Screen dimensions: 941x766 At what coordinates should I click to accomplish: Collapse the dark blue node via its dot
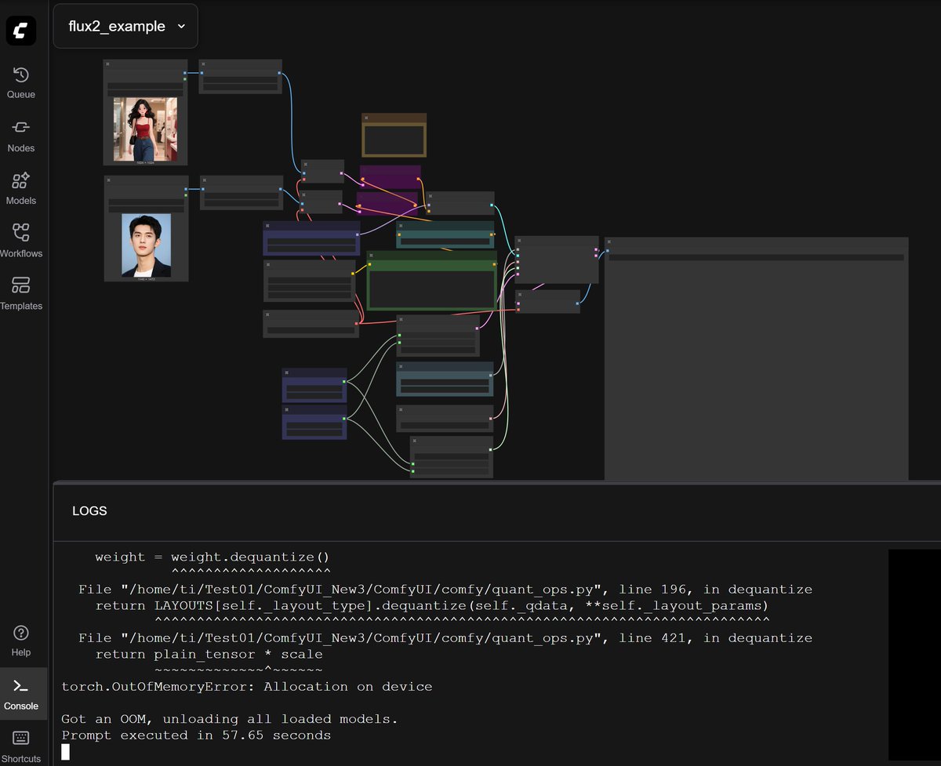[268, 227]
